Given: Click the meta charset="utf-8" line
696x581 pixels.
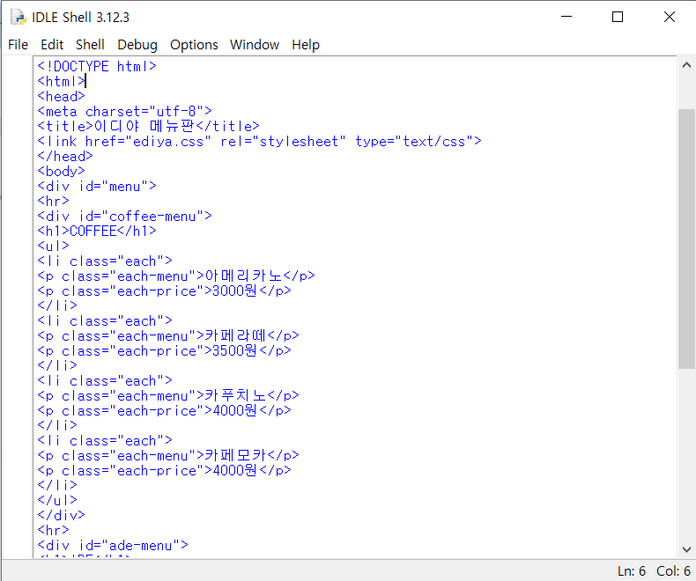Looking at the screenshot, I should [x=125, y=111].
